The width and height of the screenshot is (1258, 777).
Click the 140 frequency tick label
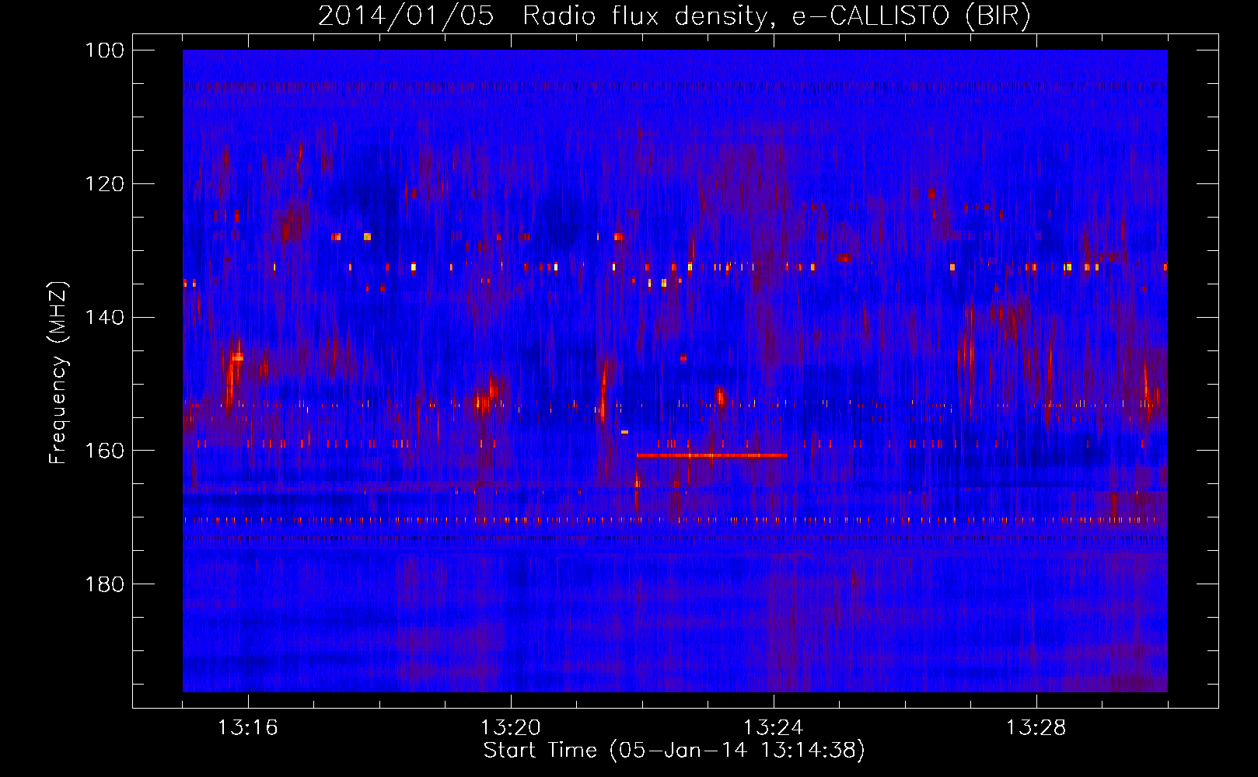pyautogui.click(x=106, y=317)
